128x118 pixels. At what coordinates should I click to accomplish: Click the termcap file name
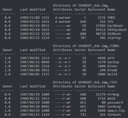(114, 107)
